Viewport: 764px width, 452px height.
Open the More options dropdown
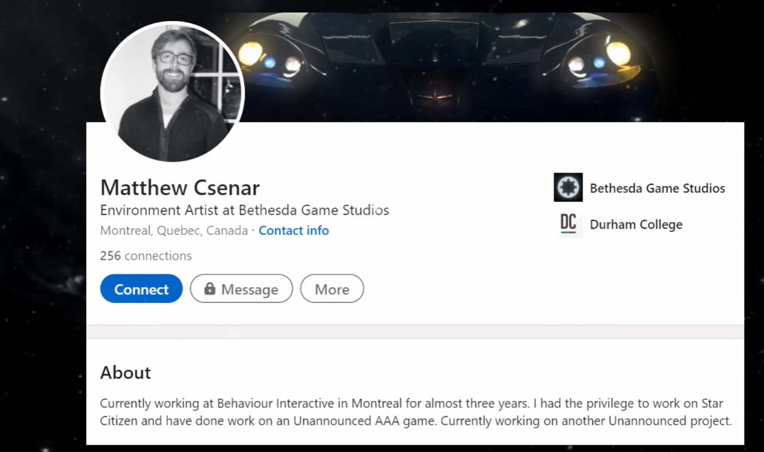[x=332, y=289]
